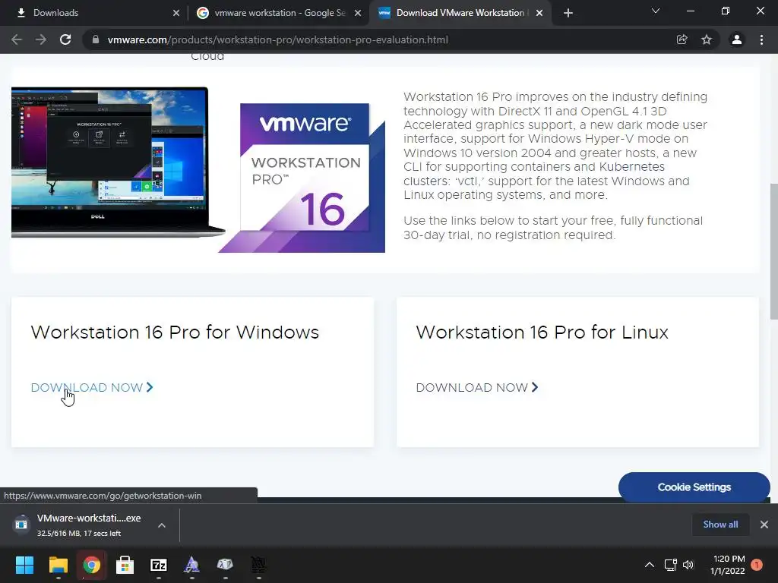Open the book-shaped app in taskbar
The width and height of the screenshot is (778, 583).
pyautogui.click(x=225, y=565)
